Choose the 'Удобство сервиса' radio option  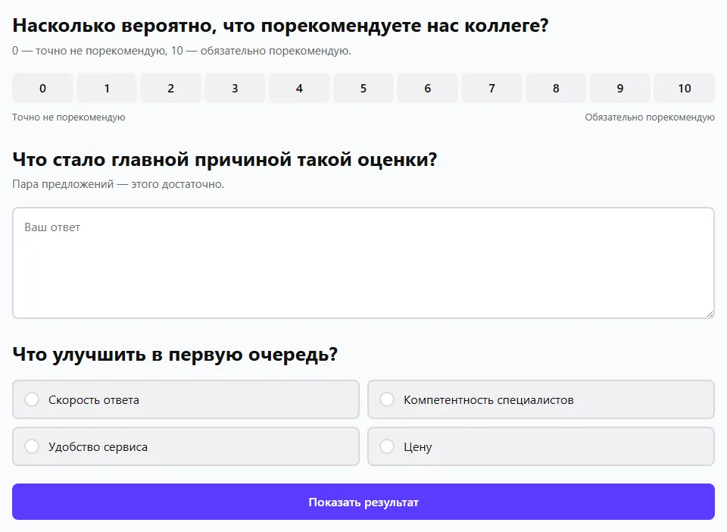coord(186,446)
